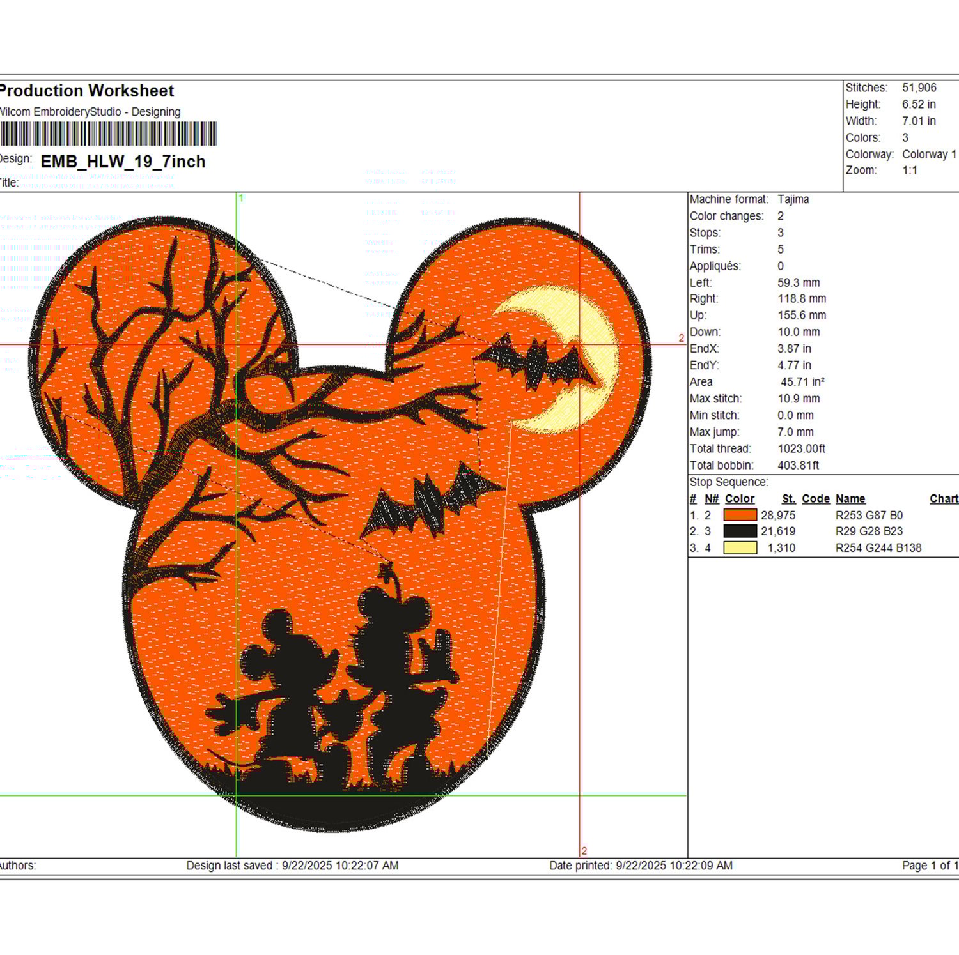Click the "N#" column header
Screen dimensions: 959x955
click(712, 498)
